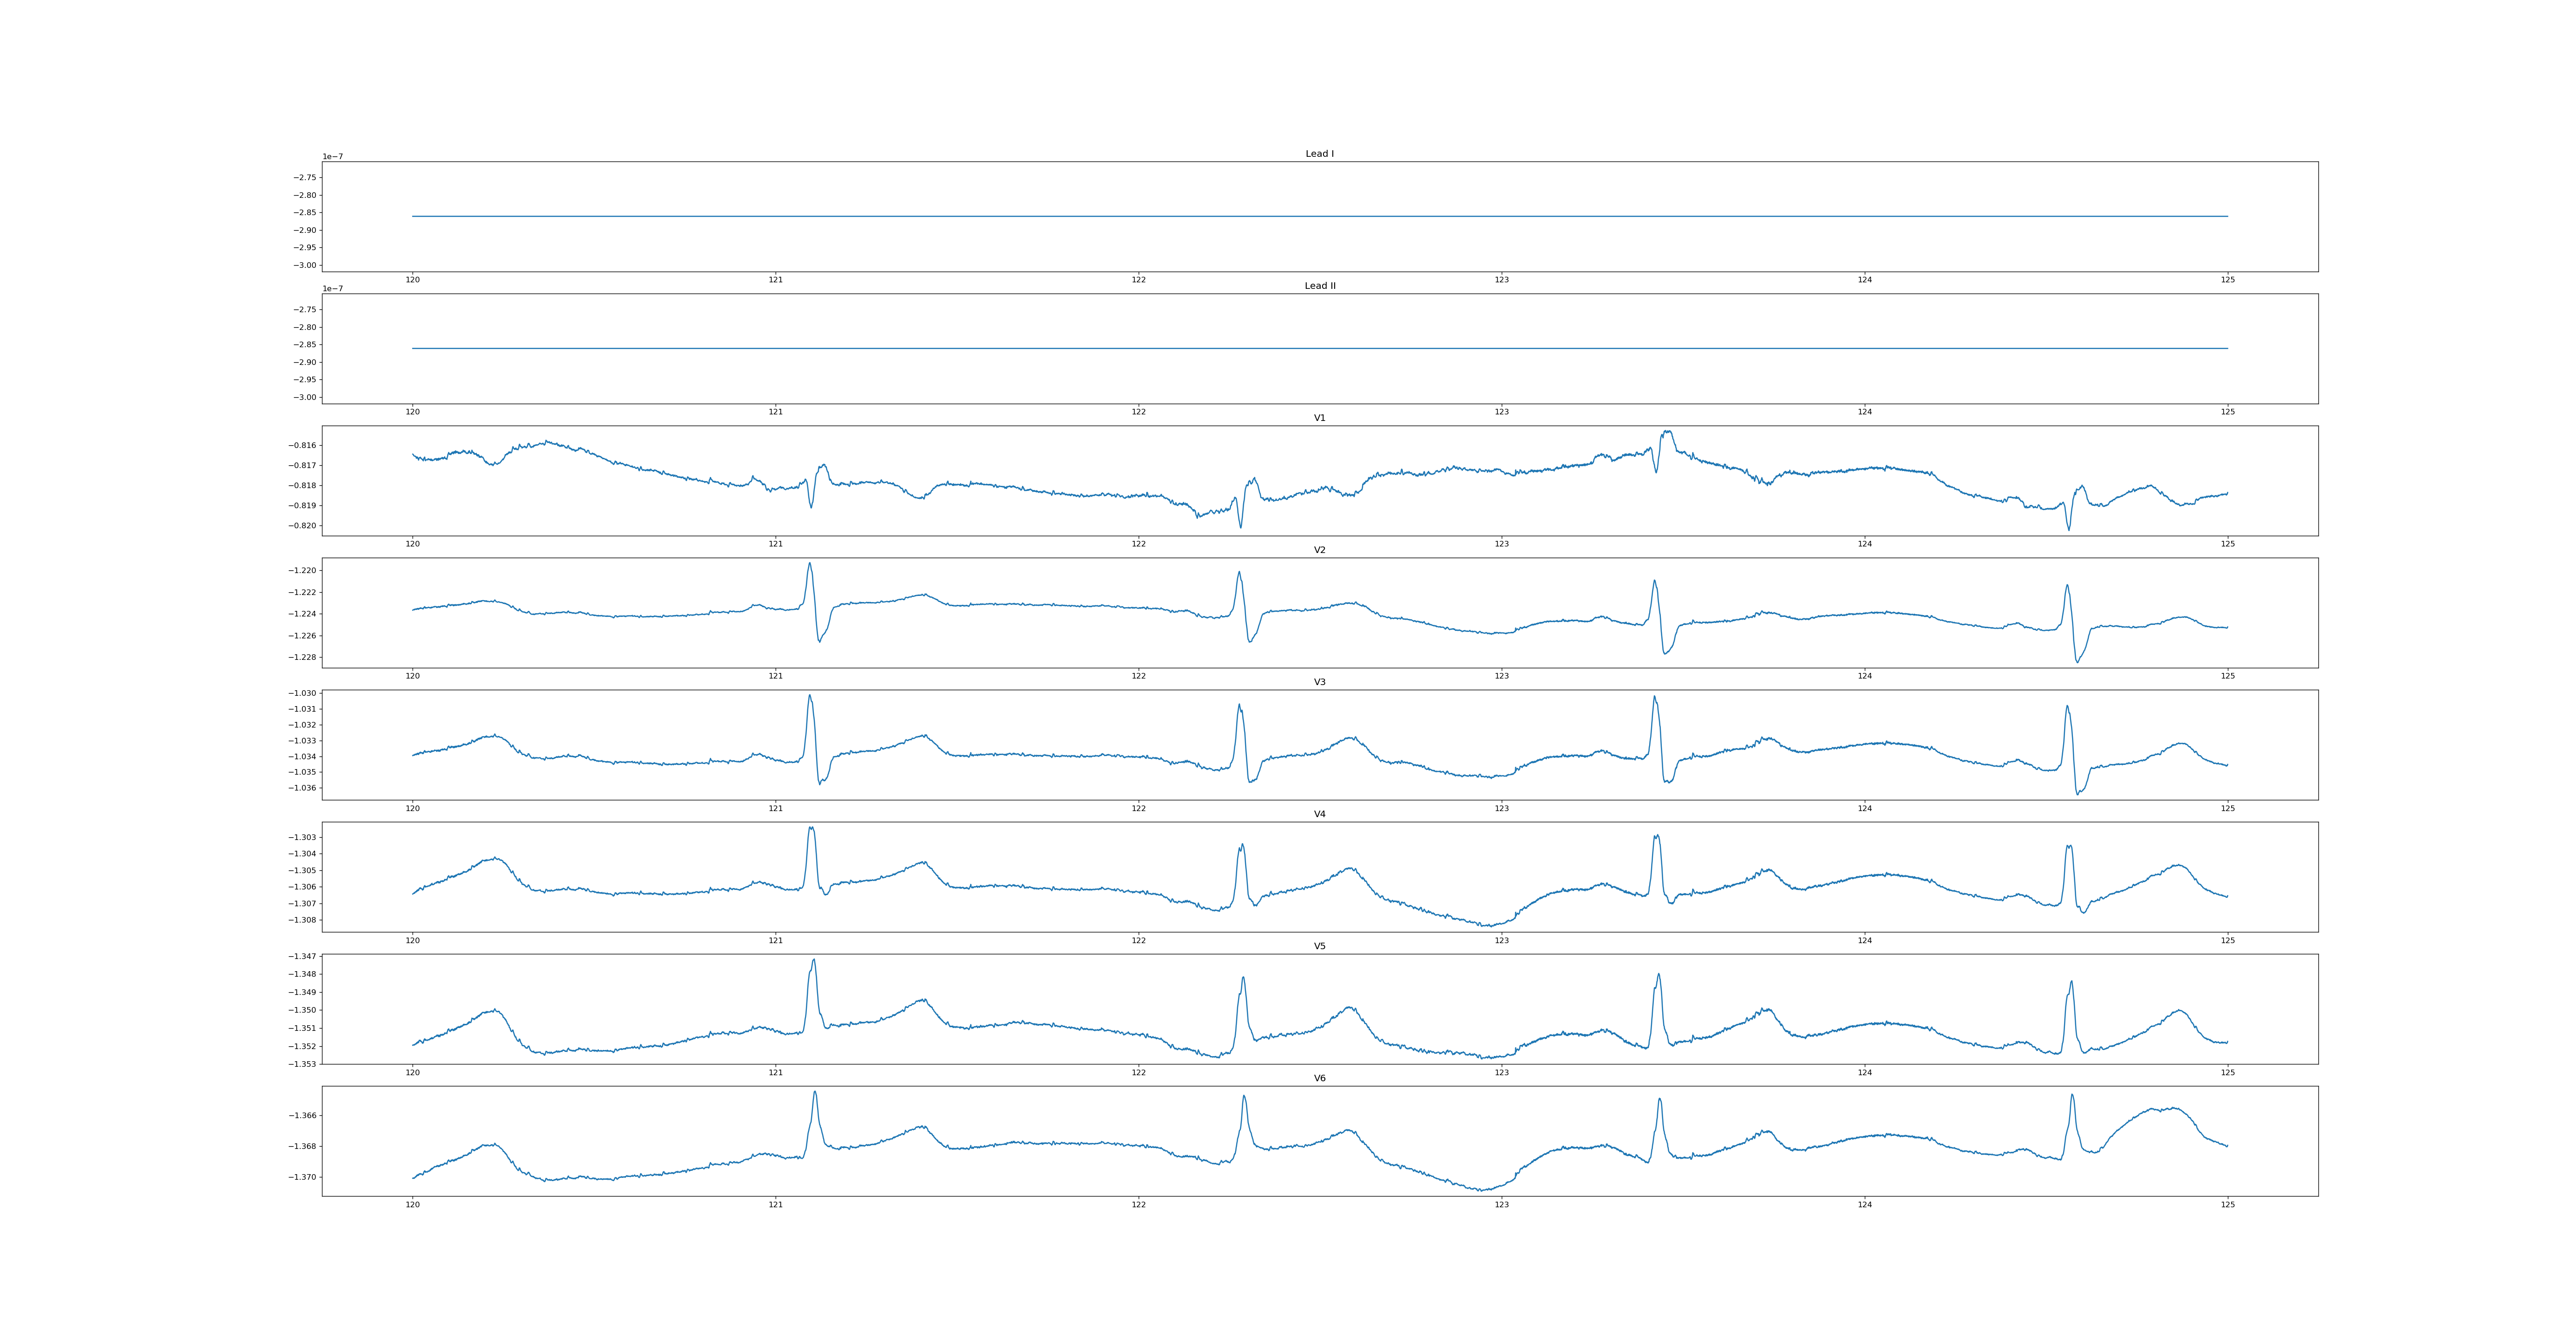Click the 1e-7 exponent label above Lead I

(x=332, y=157)
